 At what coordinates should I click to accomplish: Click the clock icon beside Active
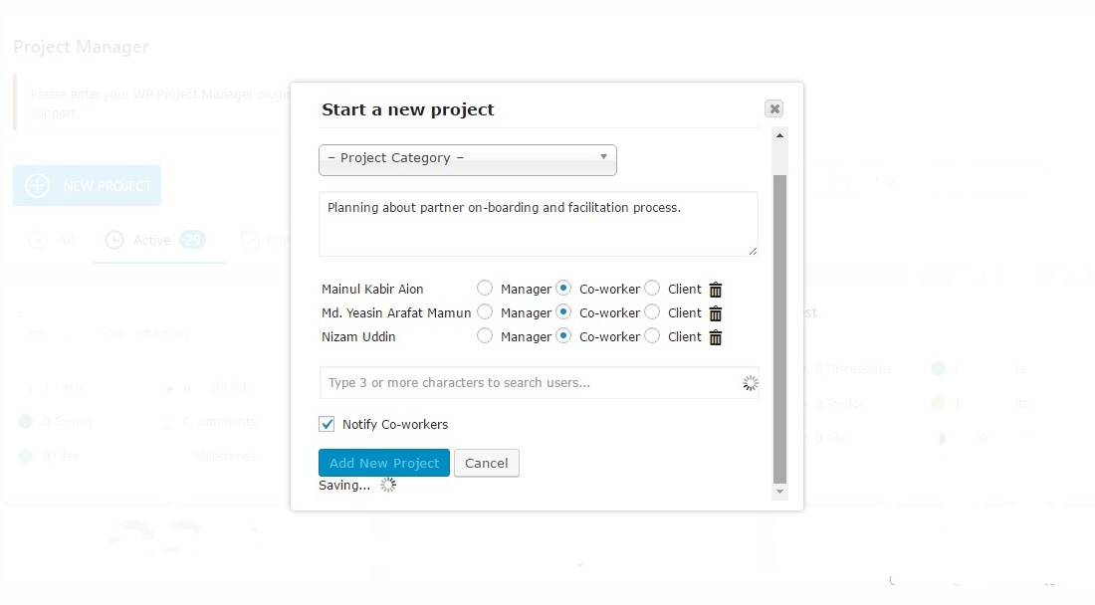113,240
